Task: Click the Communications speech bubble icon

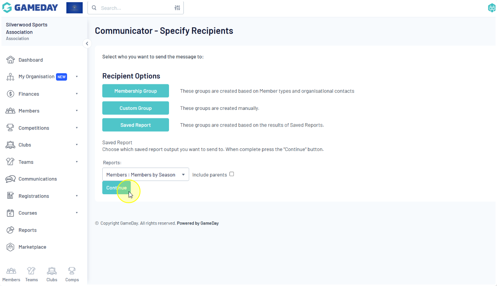Action: (10, 179)
